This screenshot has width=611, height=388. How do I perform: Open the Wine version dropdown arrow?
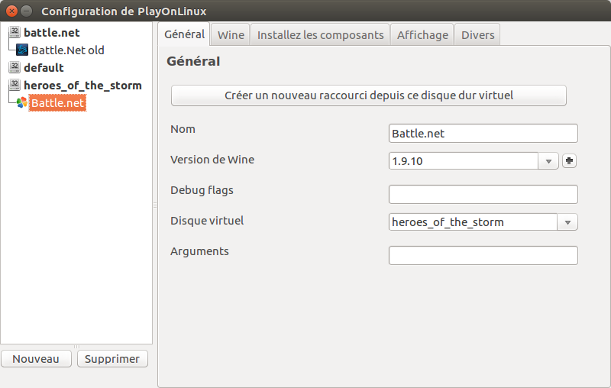pos(548,161)
